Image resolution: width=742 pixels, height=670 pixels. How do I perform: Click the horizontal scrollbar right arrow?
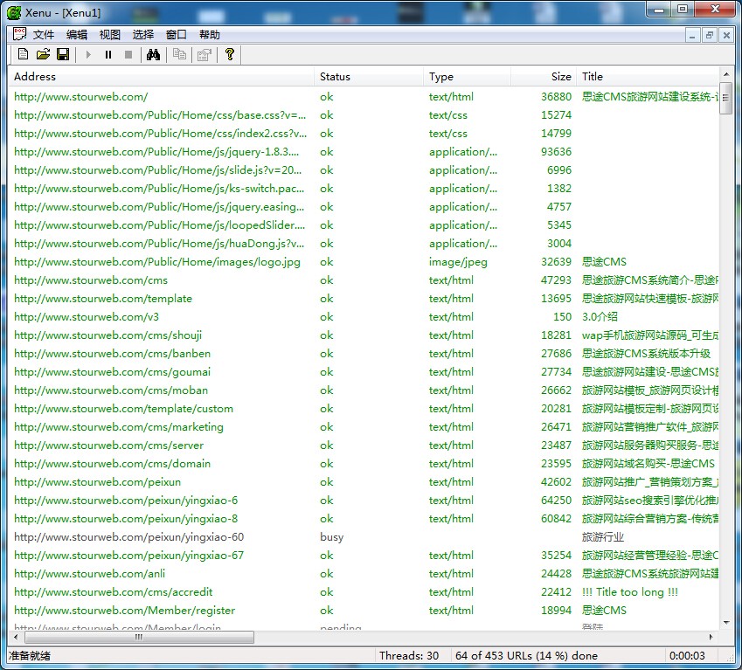(711, 638)
